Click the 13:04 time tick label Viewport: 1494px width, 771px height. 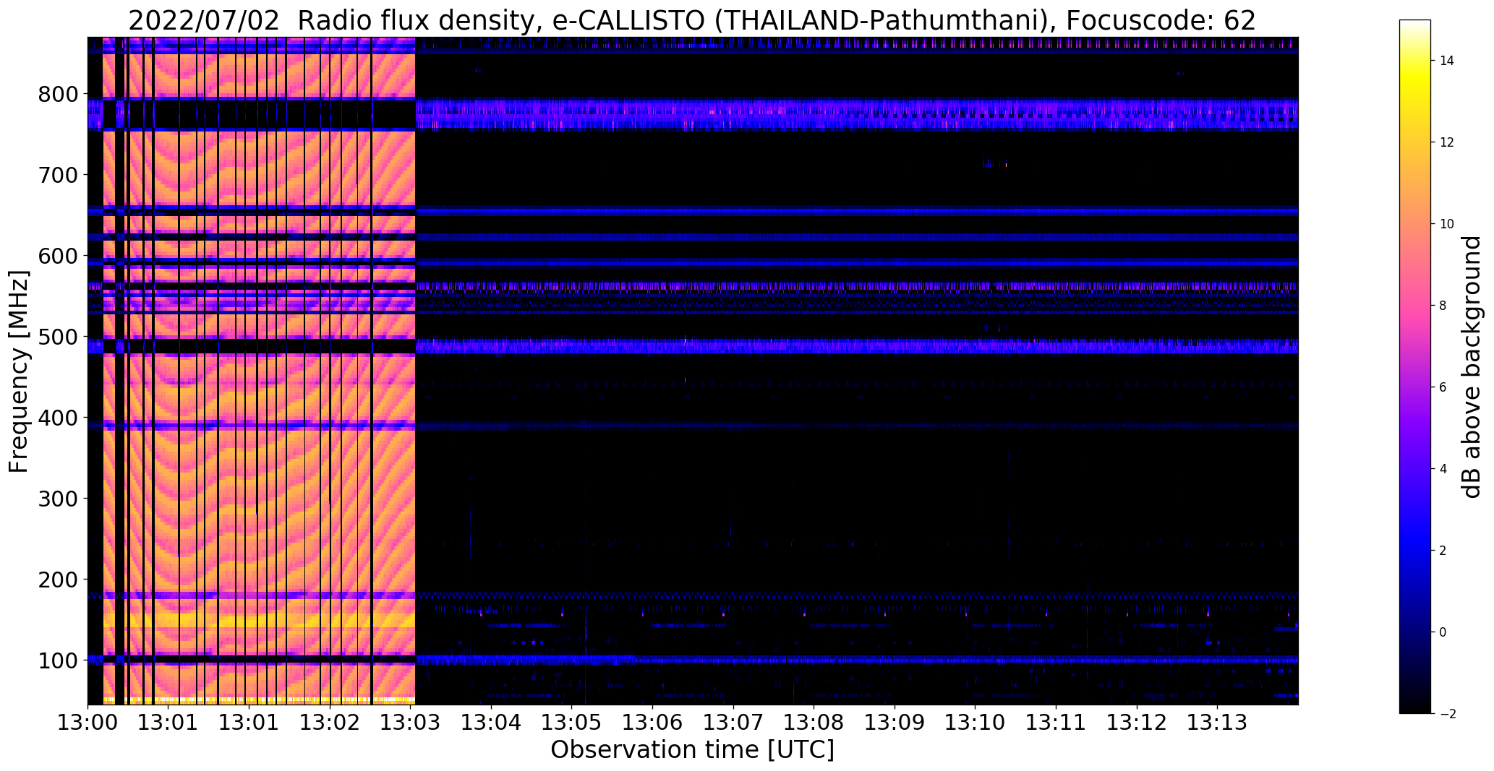click(491, 721)
